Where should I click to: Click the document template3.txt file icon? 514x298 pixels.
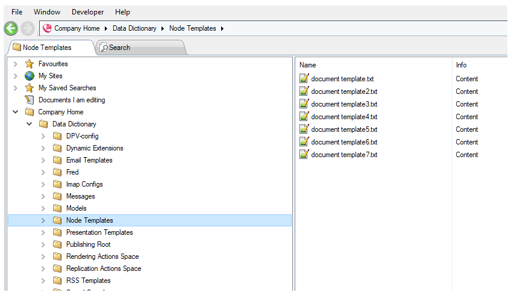[x=304, y=104]
